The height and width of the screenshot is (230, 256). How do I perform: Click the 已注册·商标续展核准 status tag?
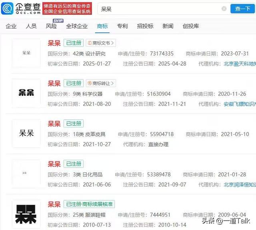[89, 204]
